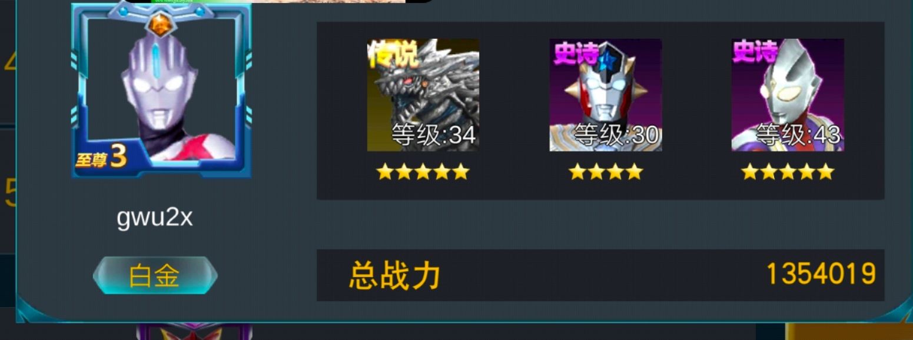Screen dimensions: 913x340
Task: Click the 等级:34 level text
Action: [x=434, y=136]
